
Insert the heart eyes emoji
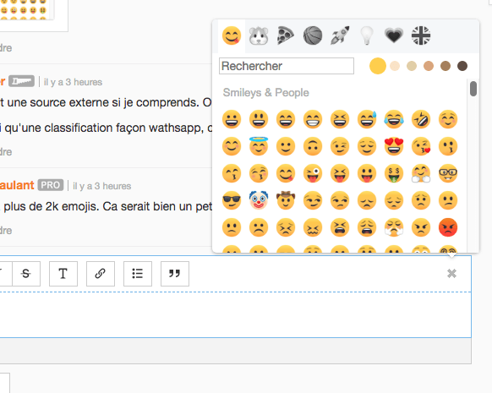[x=394, y=146]
